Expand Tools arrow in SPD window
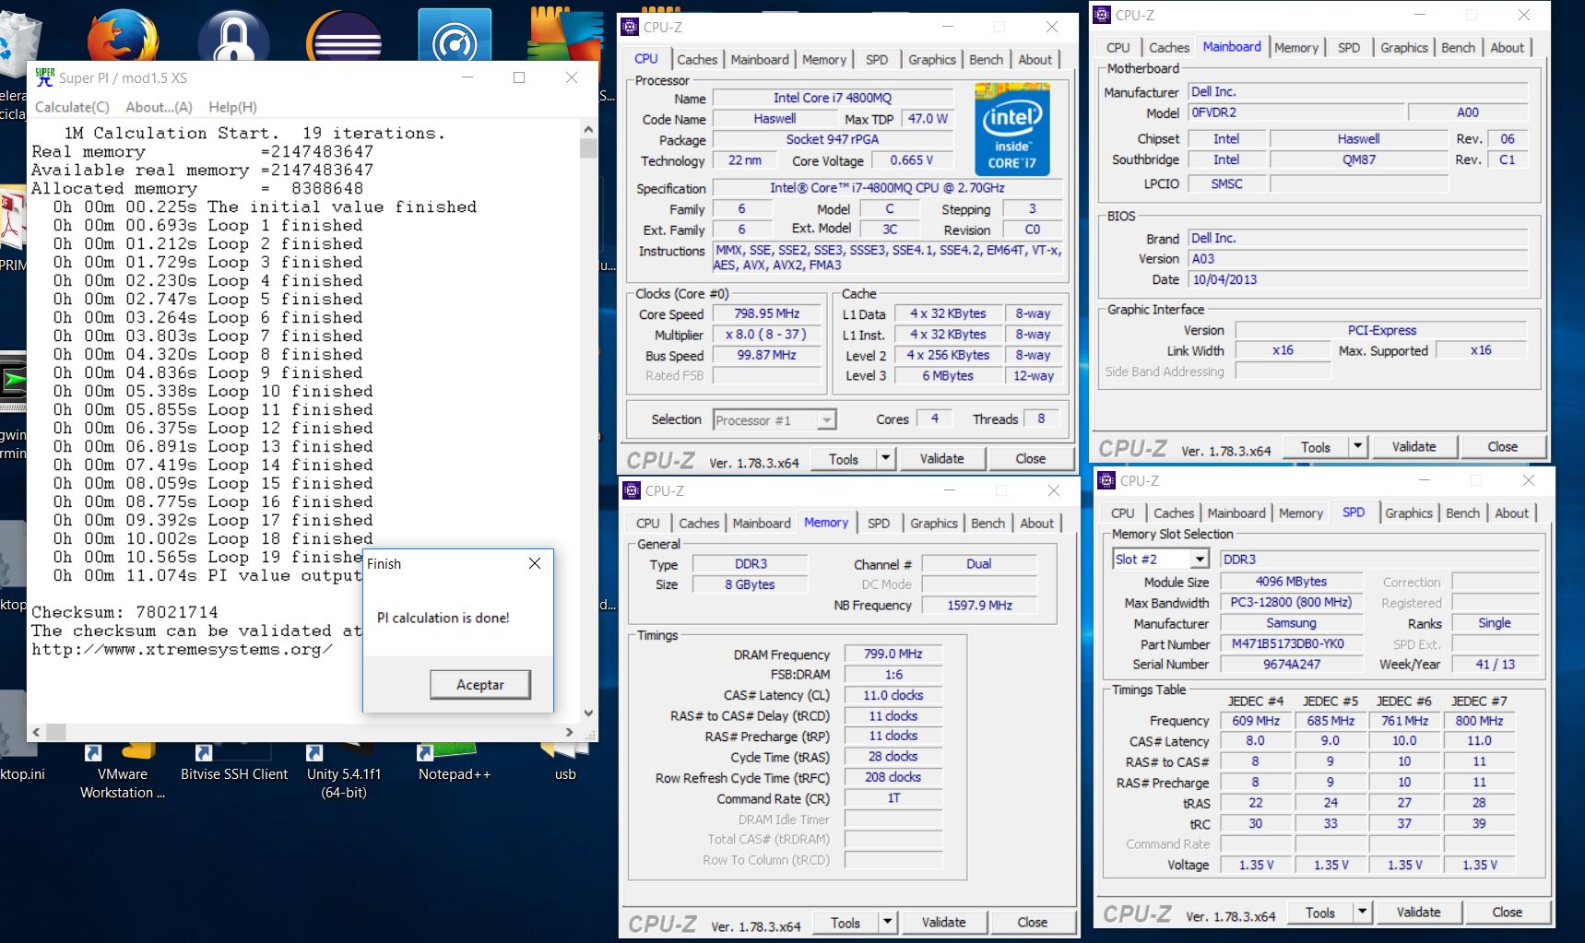The image size is (1585, 943). 1363,912
